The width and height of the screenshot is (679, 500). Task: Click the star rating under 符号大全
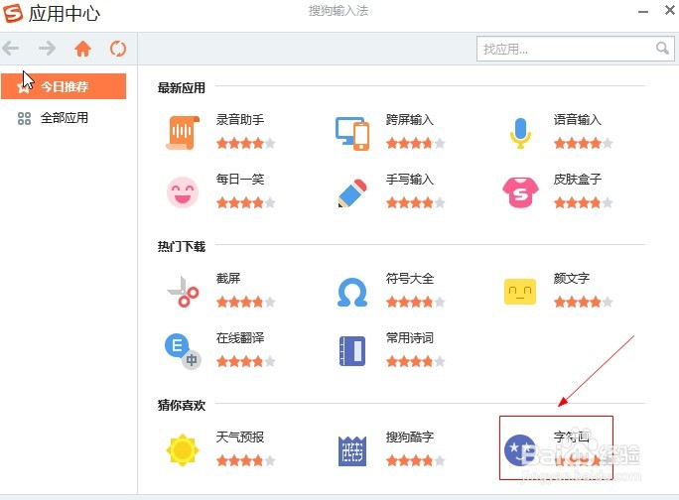(x=416, y=302)
